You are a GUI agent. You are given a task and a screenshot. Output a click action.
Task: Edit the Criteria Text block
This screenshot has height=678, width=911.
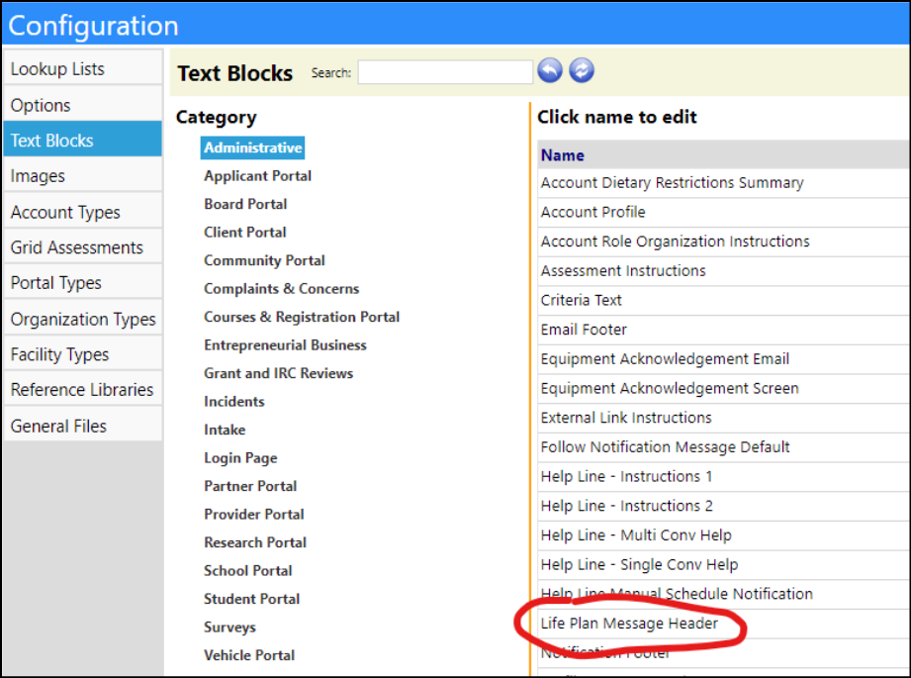(581, 300)
